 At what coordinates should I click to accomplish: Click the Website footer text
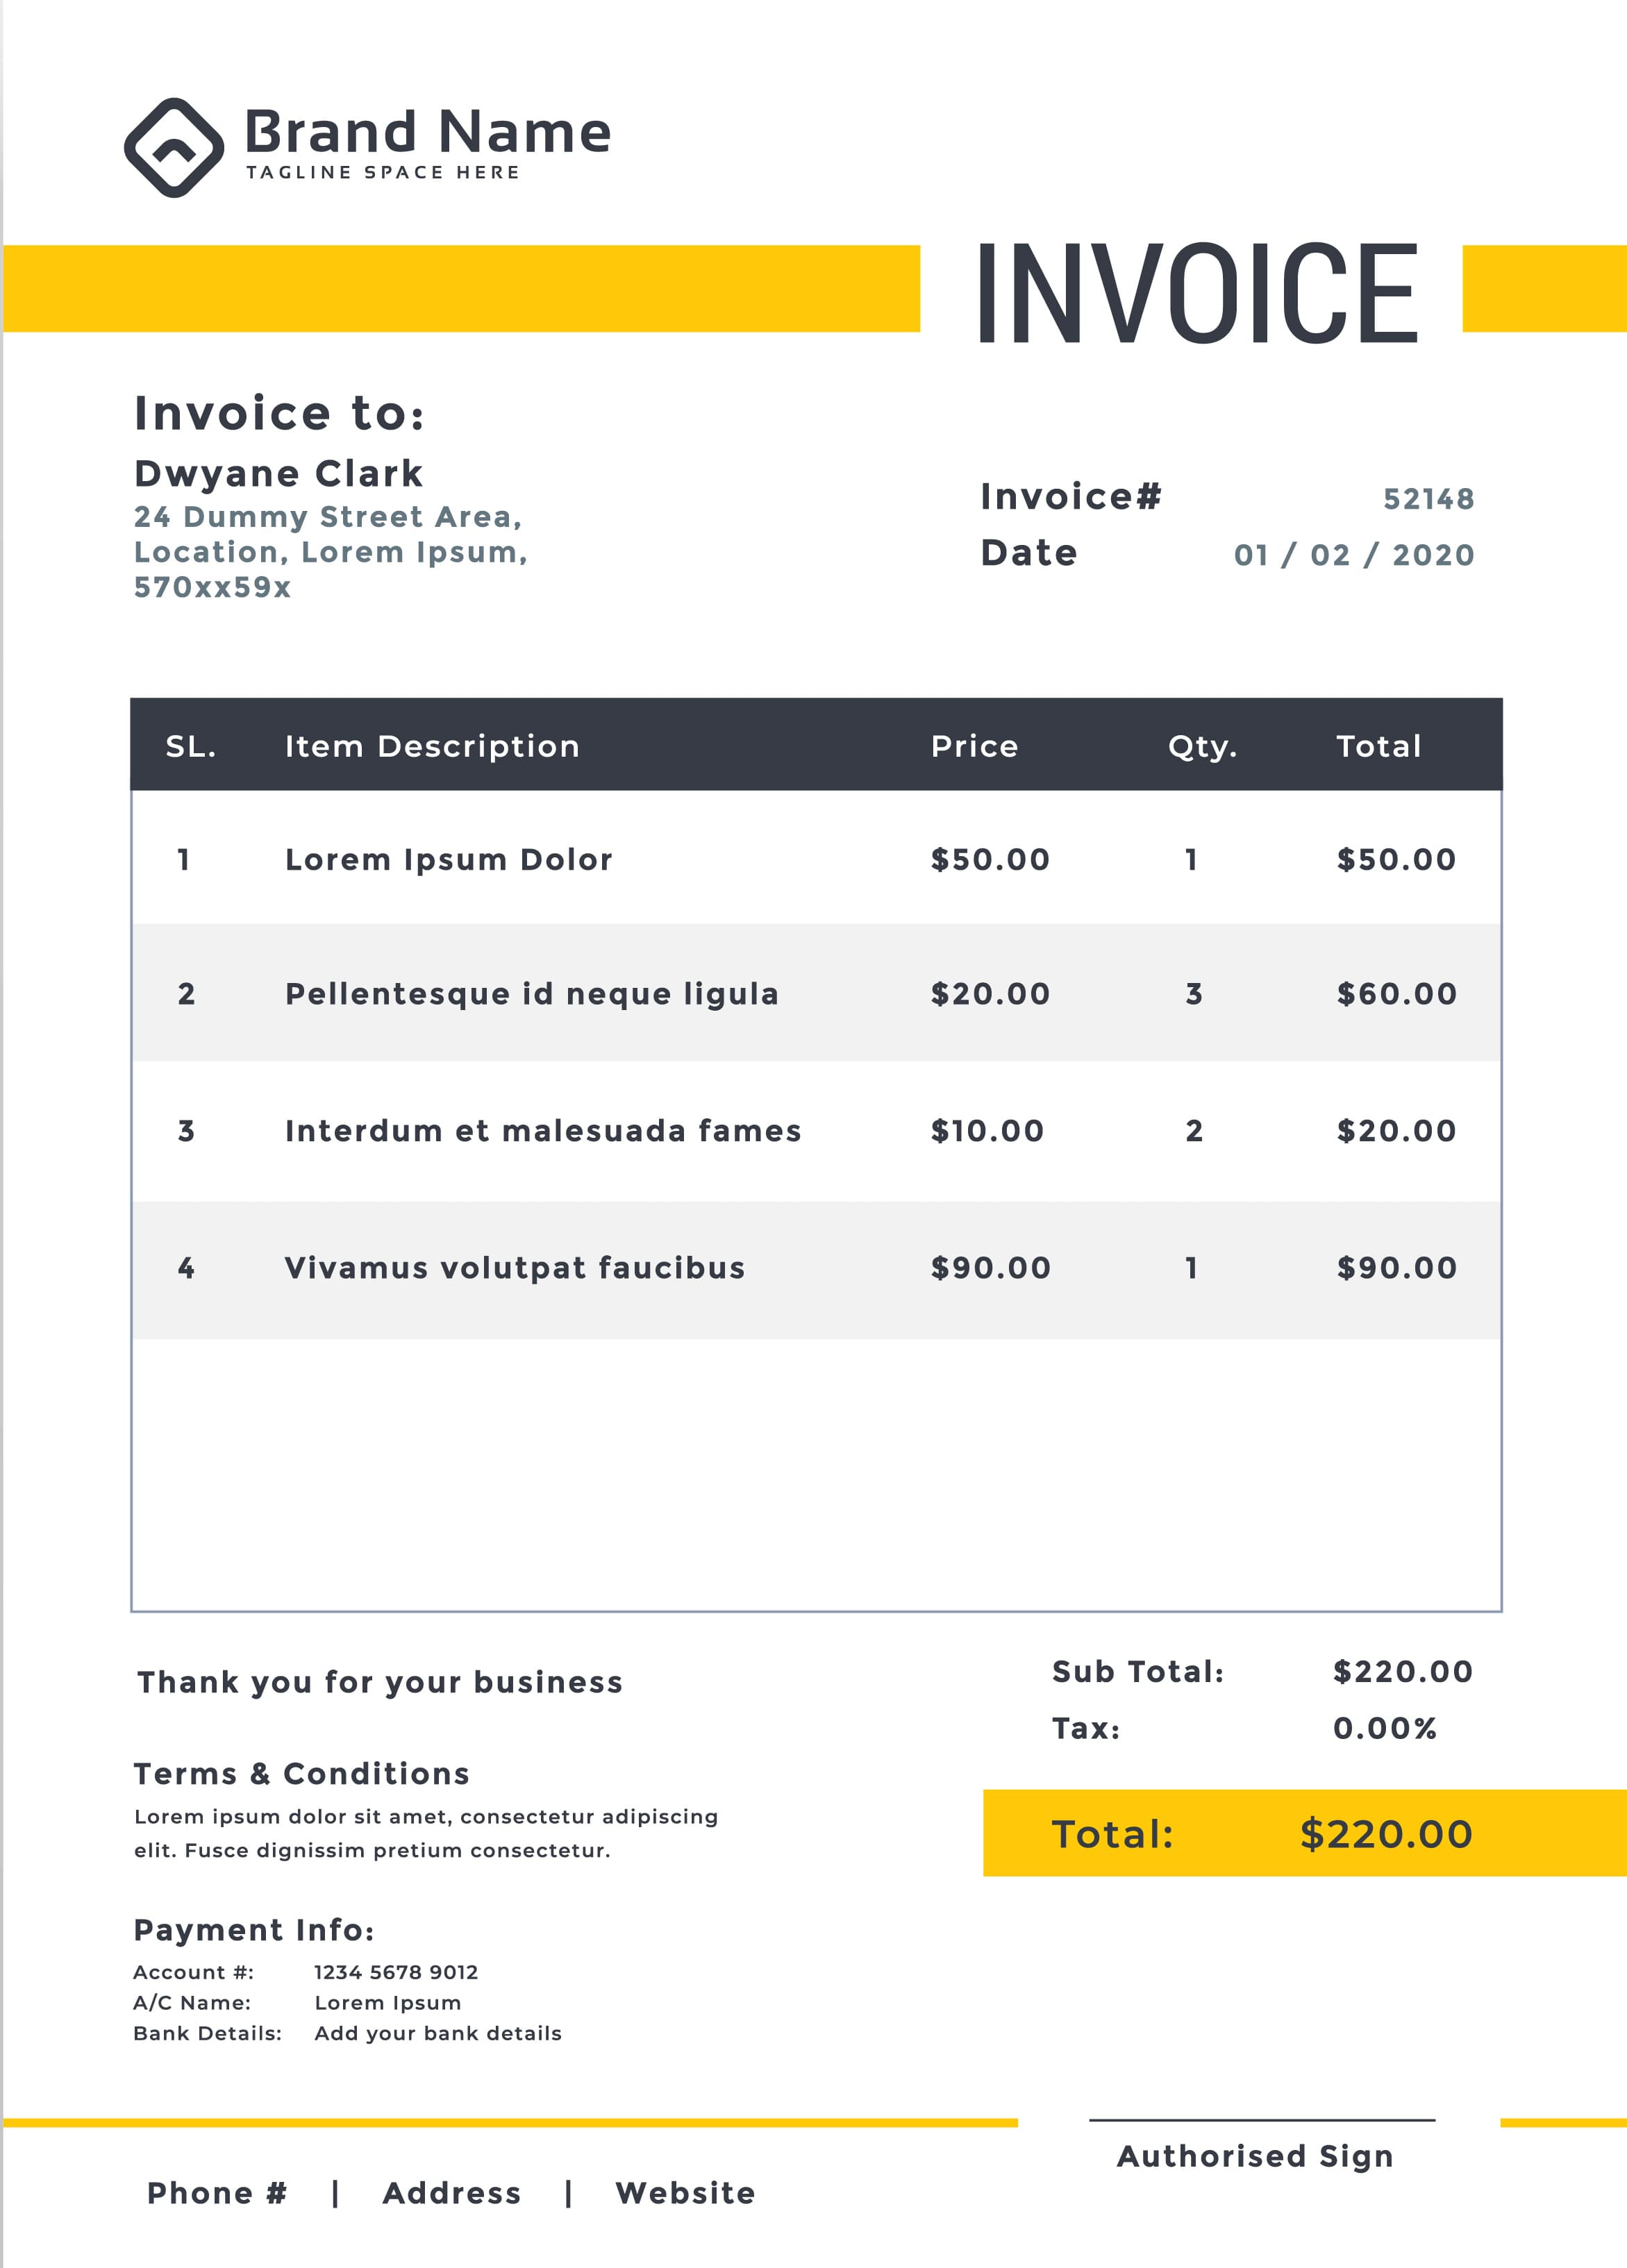pyautogui.click(x=685, y=2193)
